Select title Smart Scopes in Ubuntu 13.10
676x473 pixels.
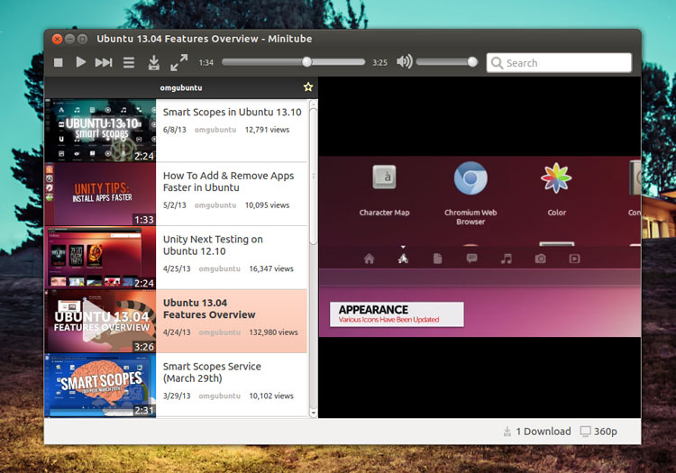click(232, 113)
